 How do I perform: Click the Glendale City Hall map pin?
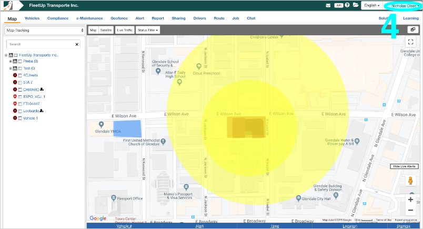click(x=298, y=198)
